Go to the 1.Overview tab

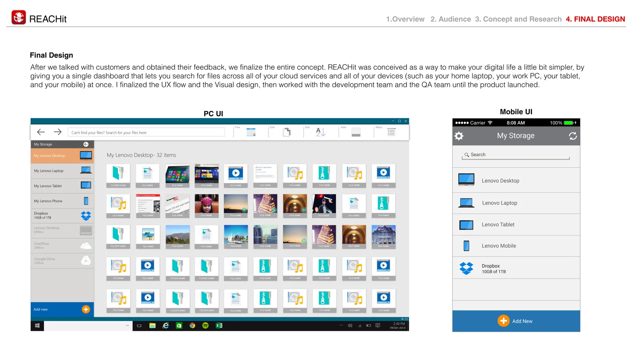pyautogui.click(x=405, y=19)
